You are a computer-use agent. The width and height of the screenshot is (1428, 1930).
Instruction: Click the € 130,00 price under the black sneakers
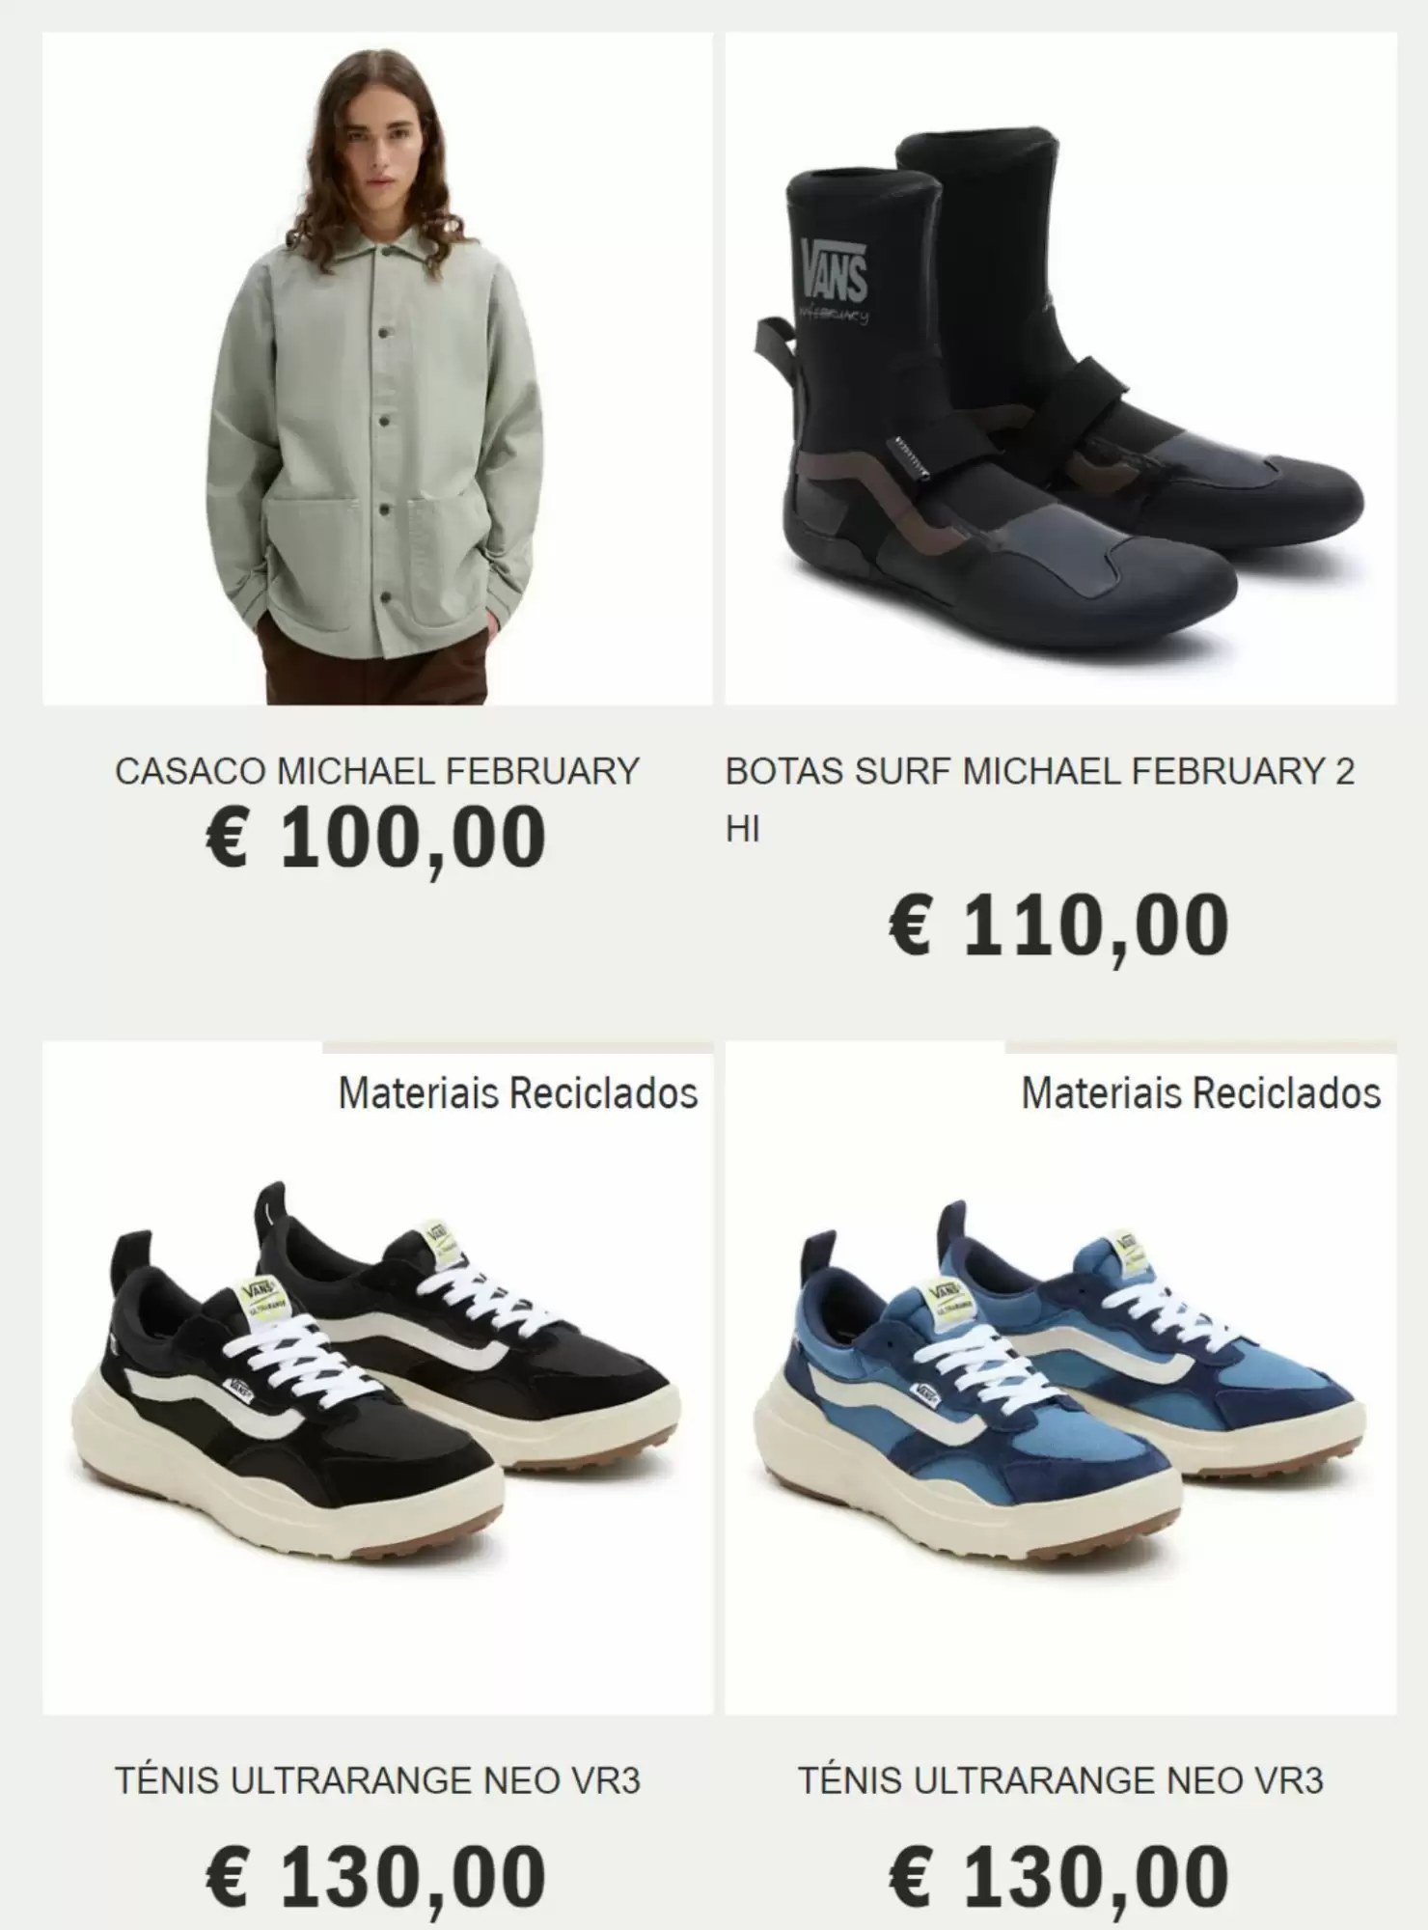pos(376,1877)
